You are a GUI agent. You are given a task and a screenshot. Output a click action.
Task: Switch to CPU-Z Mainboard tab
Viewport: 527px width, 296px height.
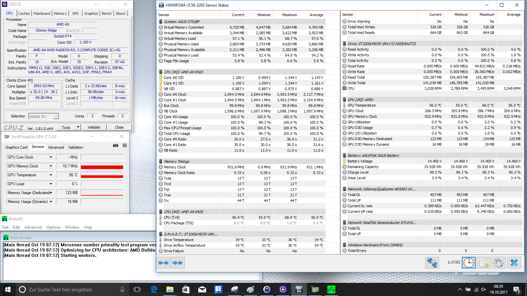42,13
